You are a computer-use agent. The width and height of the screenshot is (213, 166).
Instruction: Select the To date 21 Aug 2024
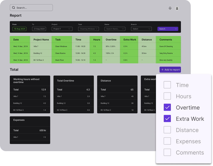(39, 29)
